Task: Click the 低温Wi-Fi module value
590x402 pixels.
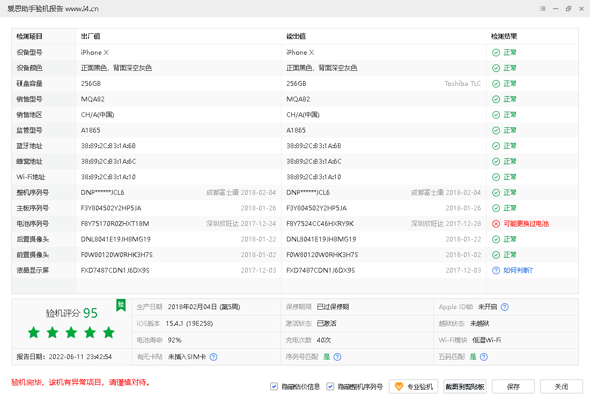Action: [x=486, y=340]
